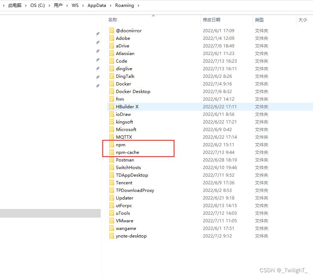This screenshot has height=277, width=313.
Task: Select the Postman folder icon
Action: tap(112, 160)
